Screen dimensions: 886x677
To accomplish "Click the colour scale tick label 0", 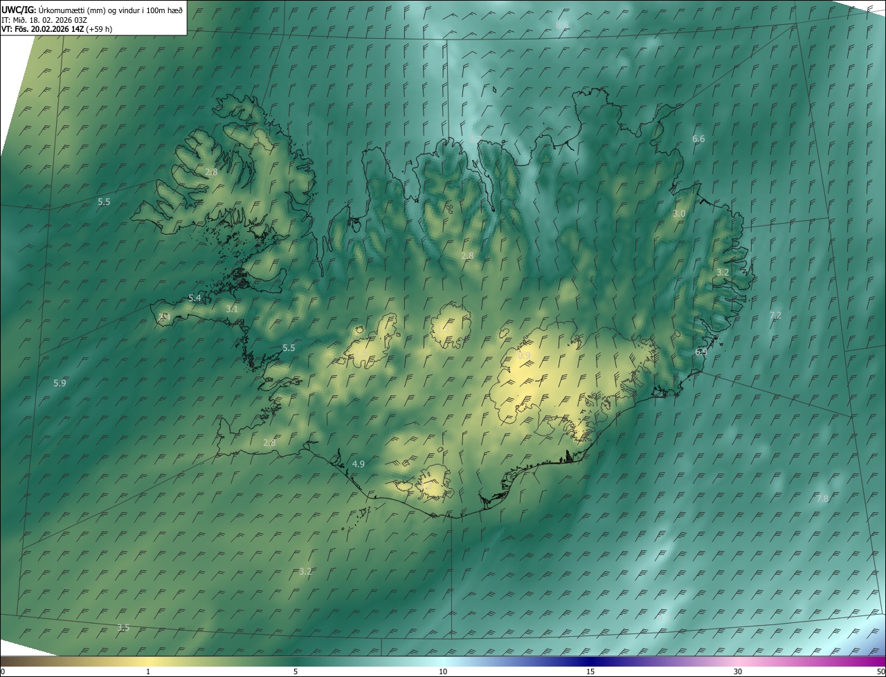I will (x=3, y=671).
